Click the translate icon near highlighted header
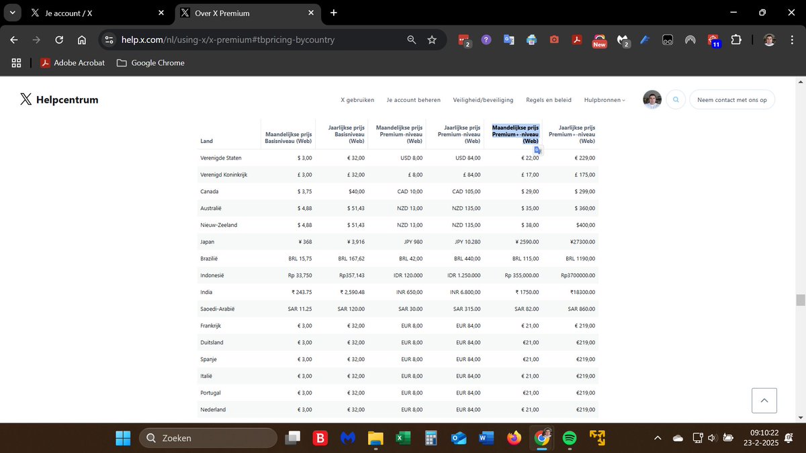The image size is (806, 453). coord(538,150)
